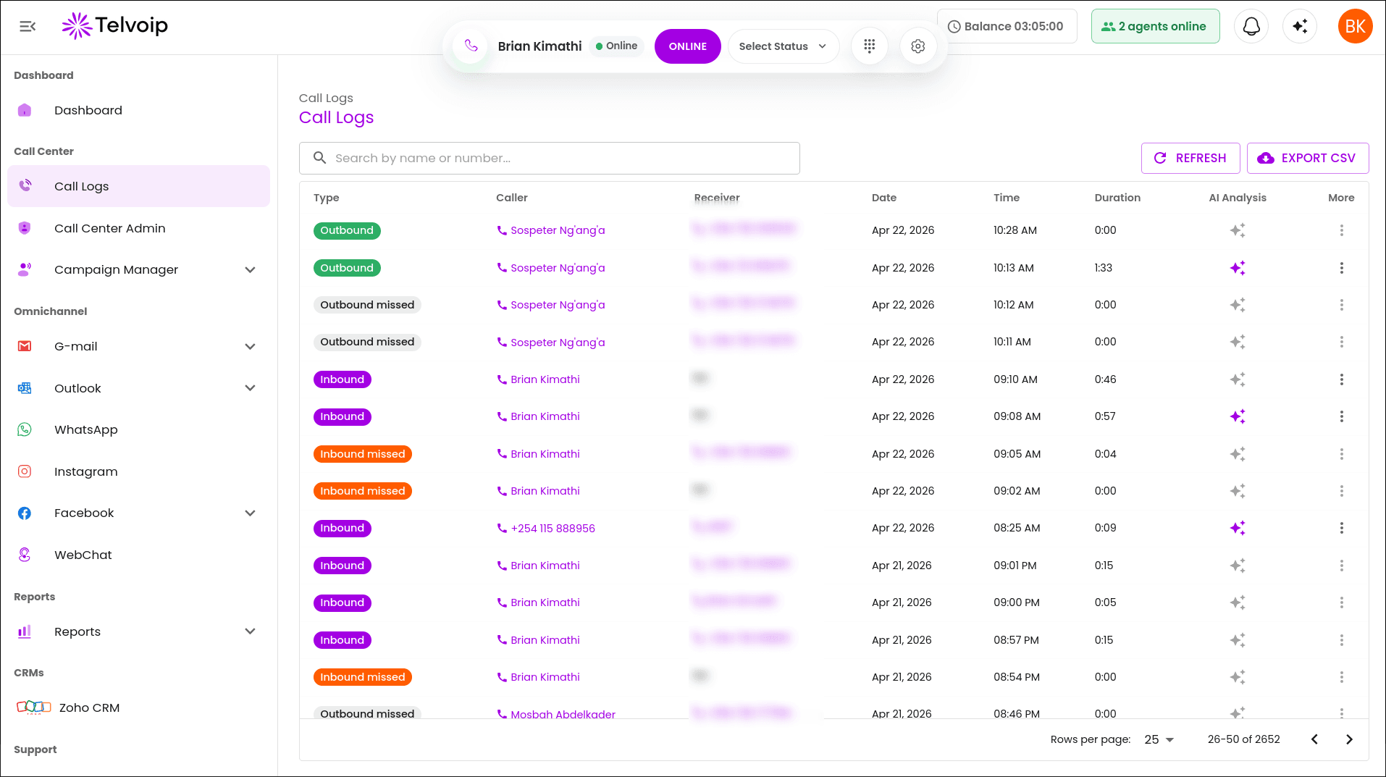
Task: Expand the Facebook submenu
Action: (x=250, y=513)
